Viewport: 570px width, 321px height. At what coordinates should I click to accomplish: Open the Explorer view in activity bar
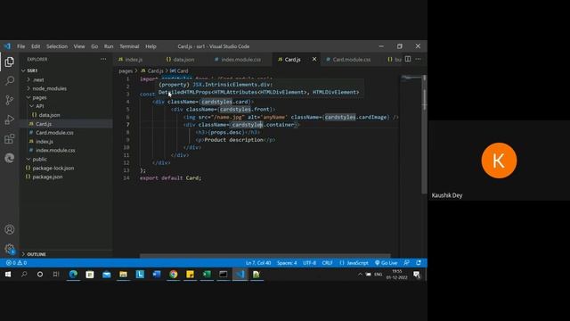[10, 62]
